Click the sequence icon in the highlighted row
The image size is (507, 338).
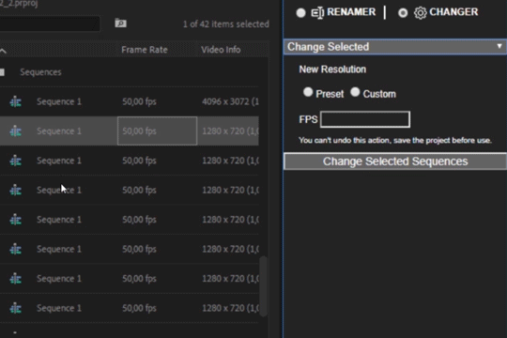(x=16, y=131)
